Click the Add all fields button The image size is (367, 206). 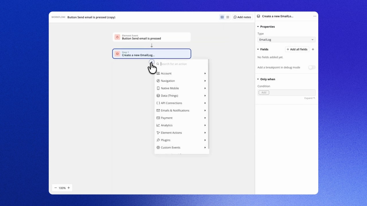[x=297, y=49]
